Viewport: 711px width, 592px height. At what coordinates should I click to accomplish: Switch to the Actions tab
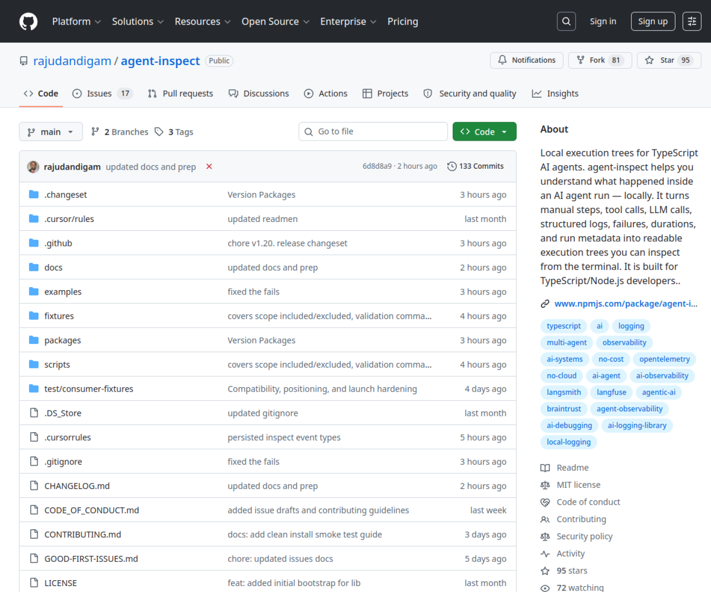click(326, 94)
